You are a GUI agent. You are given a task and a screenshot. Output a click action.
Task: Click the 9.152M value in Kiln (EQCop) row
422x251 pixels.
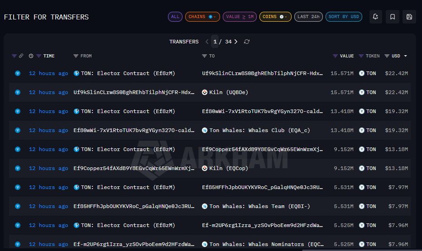coord(344,168)
